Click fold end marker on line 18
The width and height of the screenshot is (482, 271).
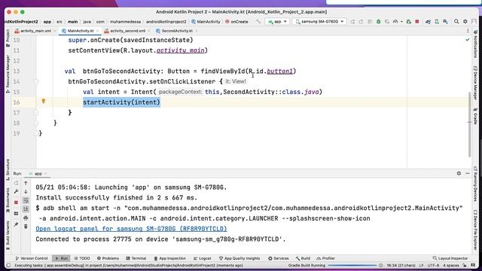coord(36,123)
